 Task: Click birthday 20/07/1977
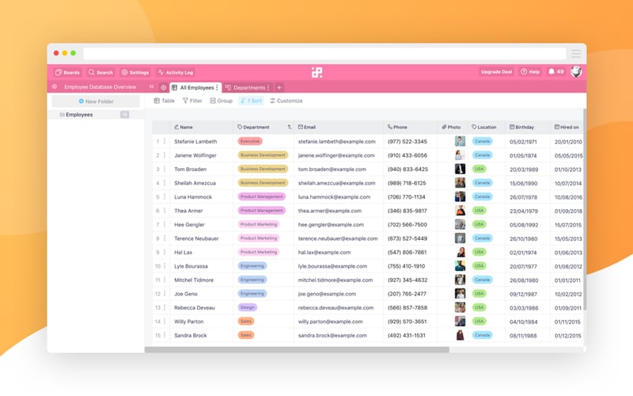(x=523, y=266)
